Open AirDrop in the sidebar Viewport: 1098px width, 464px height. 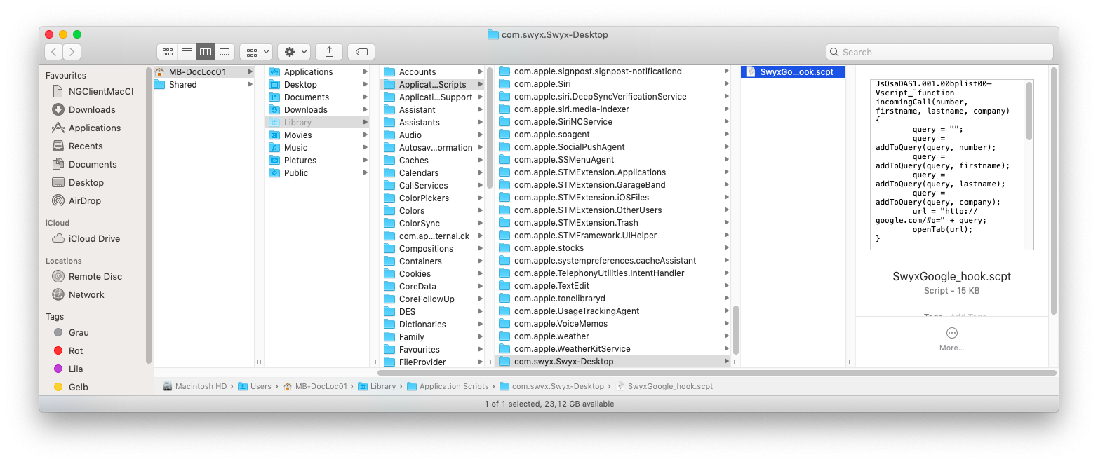(x=84, y=201)
